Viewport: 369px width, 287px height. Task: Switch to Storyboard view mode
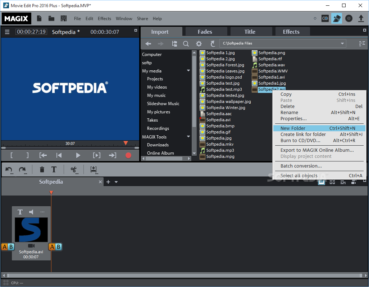click(x=332, y=182)
